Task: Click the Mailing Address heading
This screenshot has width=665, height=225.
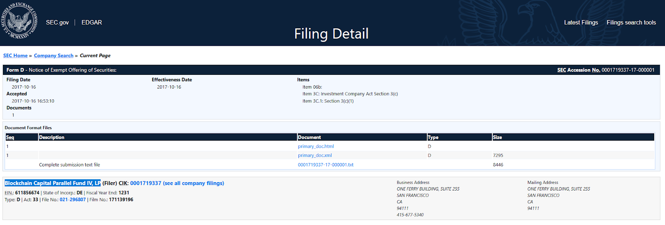Action: 543,183
